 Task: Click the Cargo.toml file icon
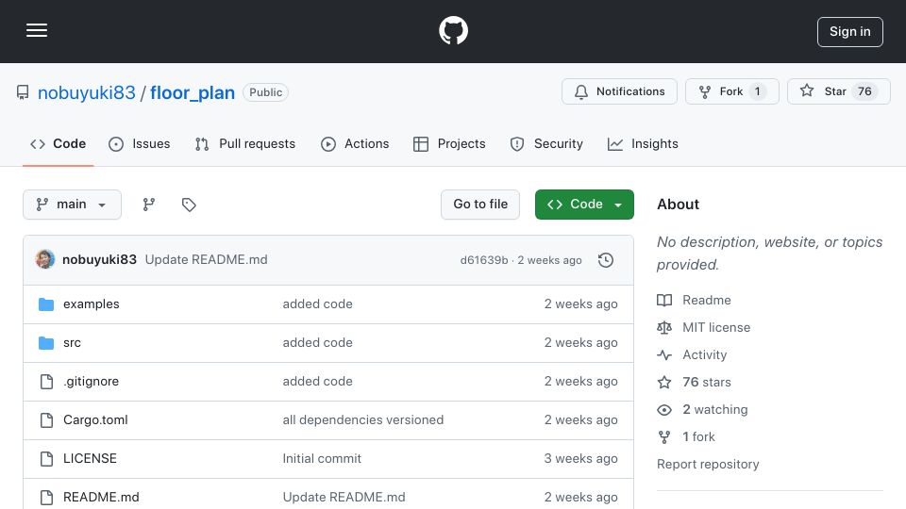click(46, 420)
